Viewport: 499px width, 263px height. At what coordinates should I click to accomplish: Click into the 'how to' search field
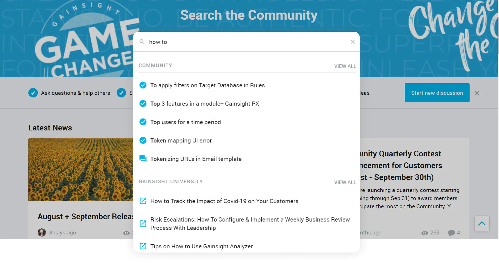(247, 42)
